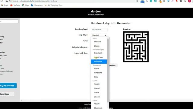
Task: Click the donjon site title
Action: [96, 12]
